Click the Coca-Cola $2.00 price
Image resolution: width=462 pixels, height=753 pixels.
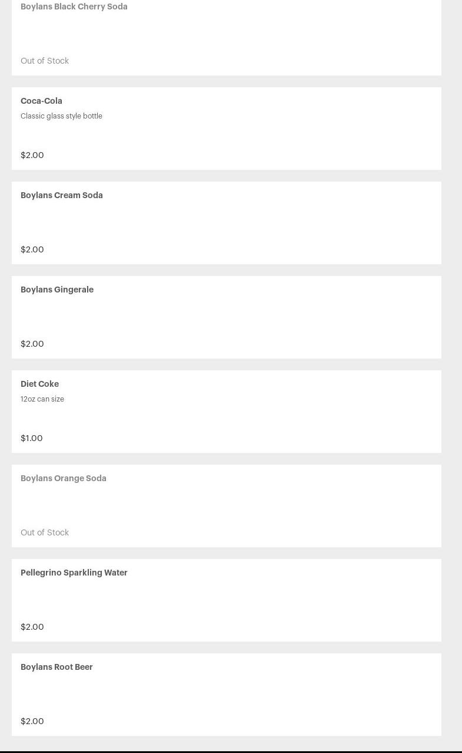pos(32,155)
